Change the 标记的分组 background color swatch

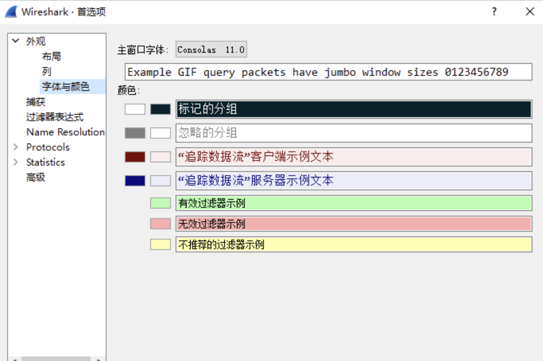tap(161, 109)
